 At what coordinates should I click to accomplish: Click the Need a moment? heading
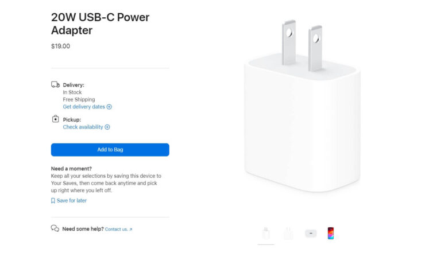(71, 169)
